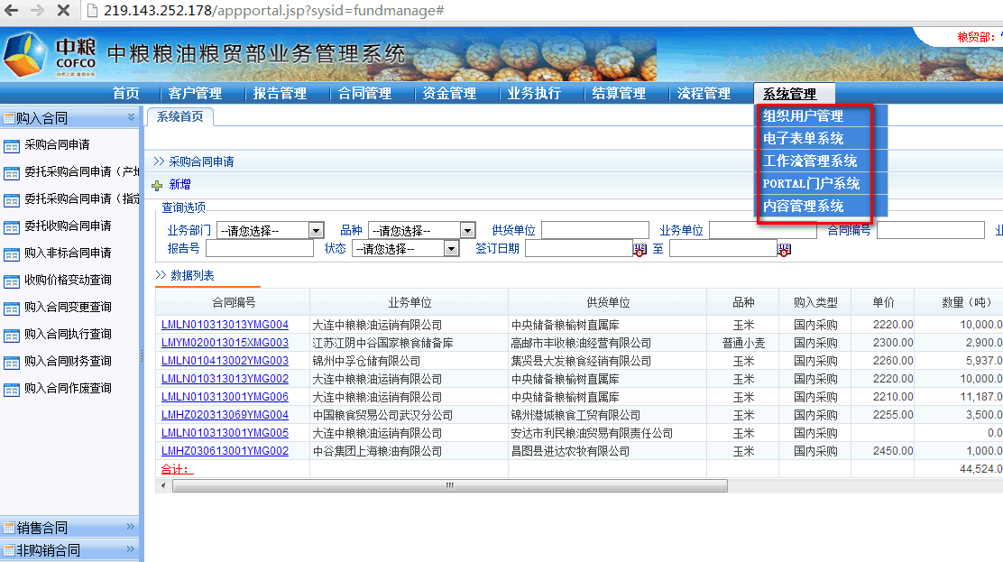This screenshot has height=562, width=1003.
Task: Click the browser address bar URL
Action: (x=274, y=10)
